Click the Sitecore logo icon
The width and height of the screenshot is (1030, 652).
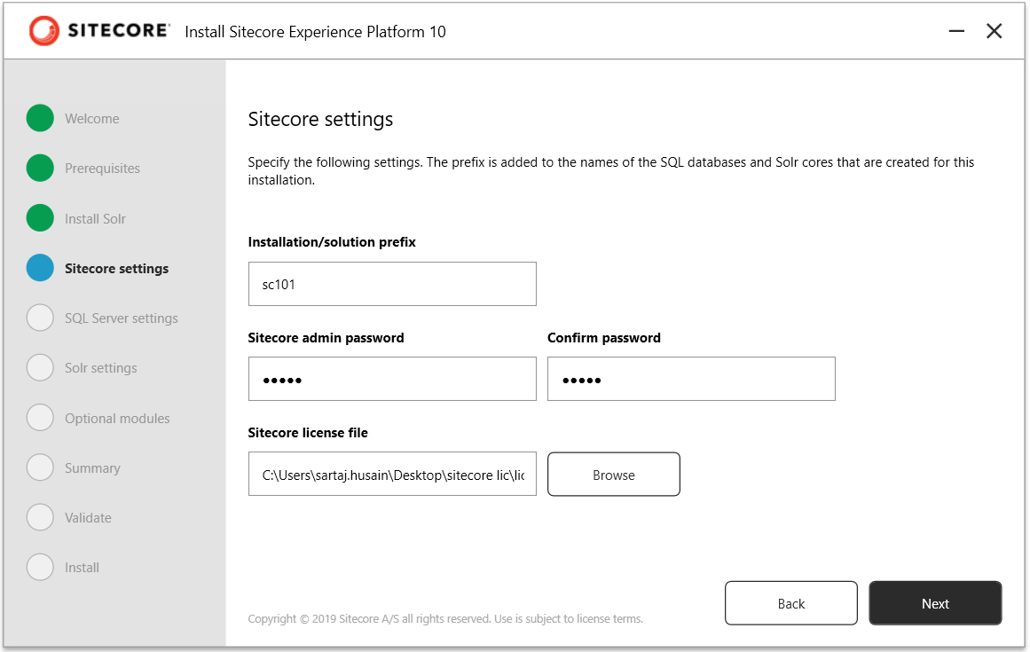click(43, 31)
